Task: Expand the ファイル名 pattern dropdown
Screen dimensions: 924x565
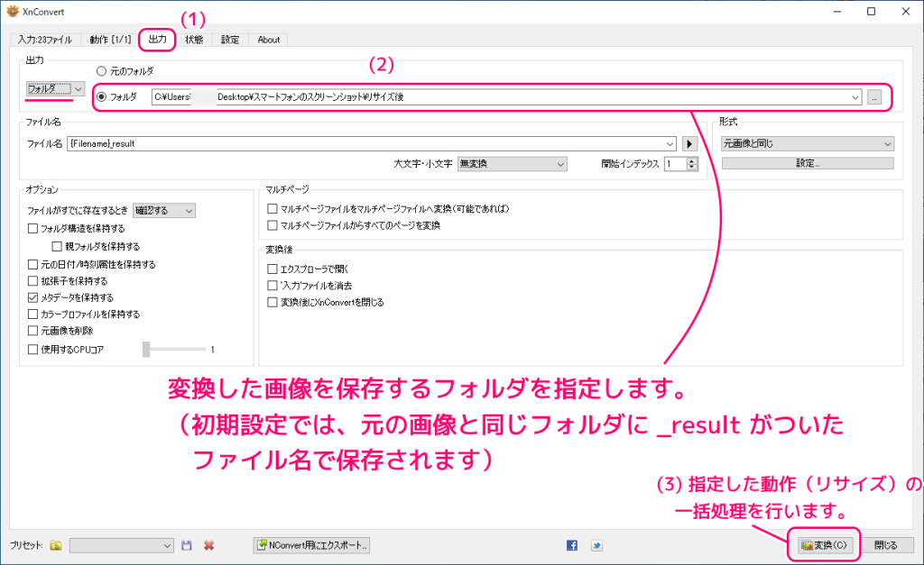Action: click(670, 143)
